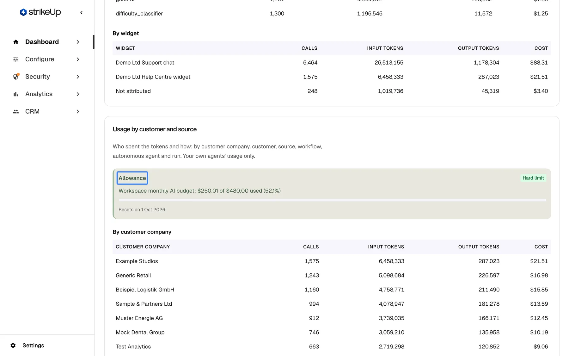Viewport: 569px width, 356px height.
Task: Click the strikeUp logo
Action: click(40, 12)
